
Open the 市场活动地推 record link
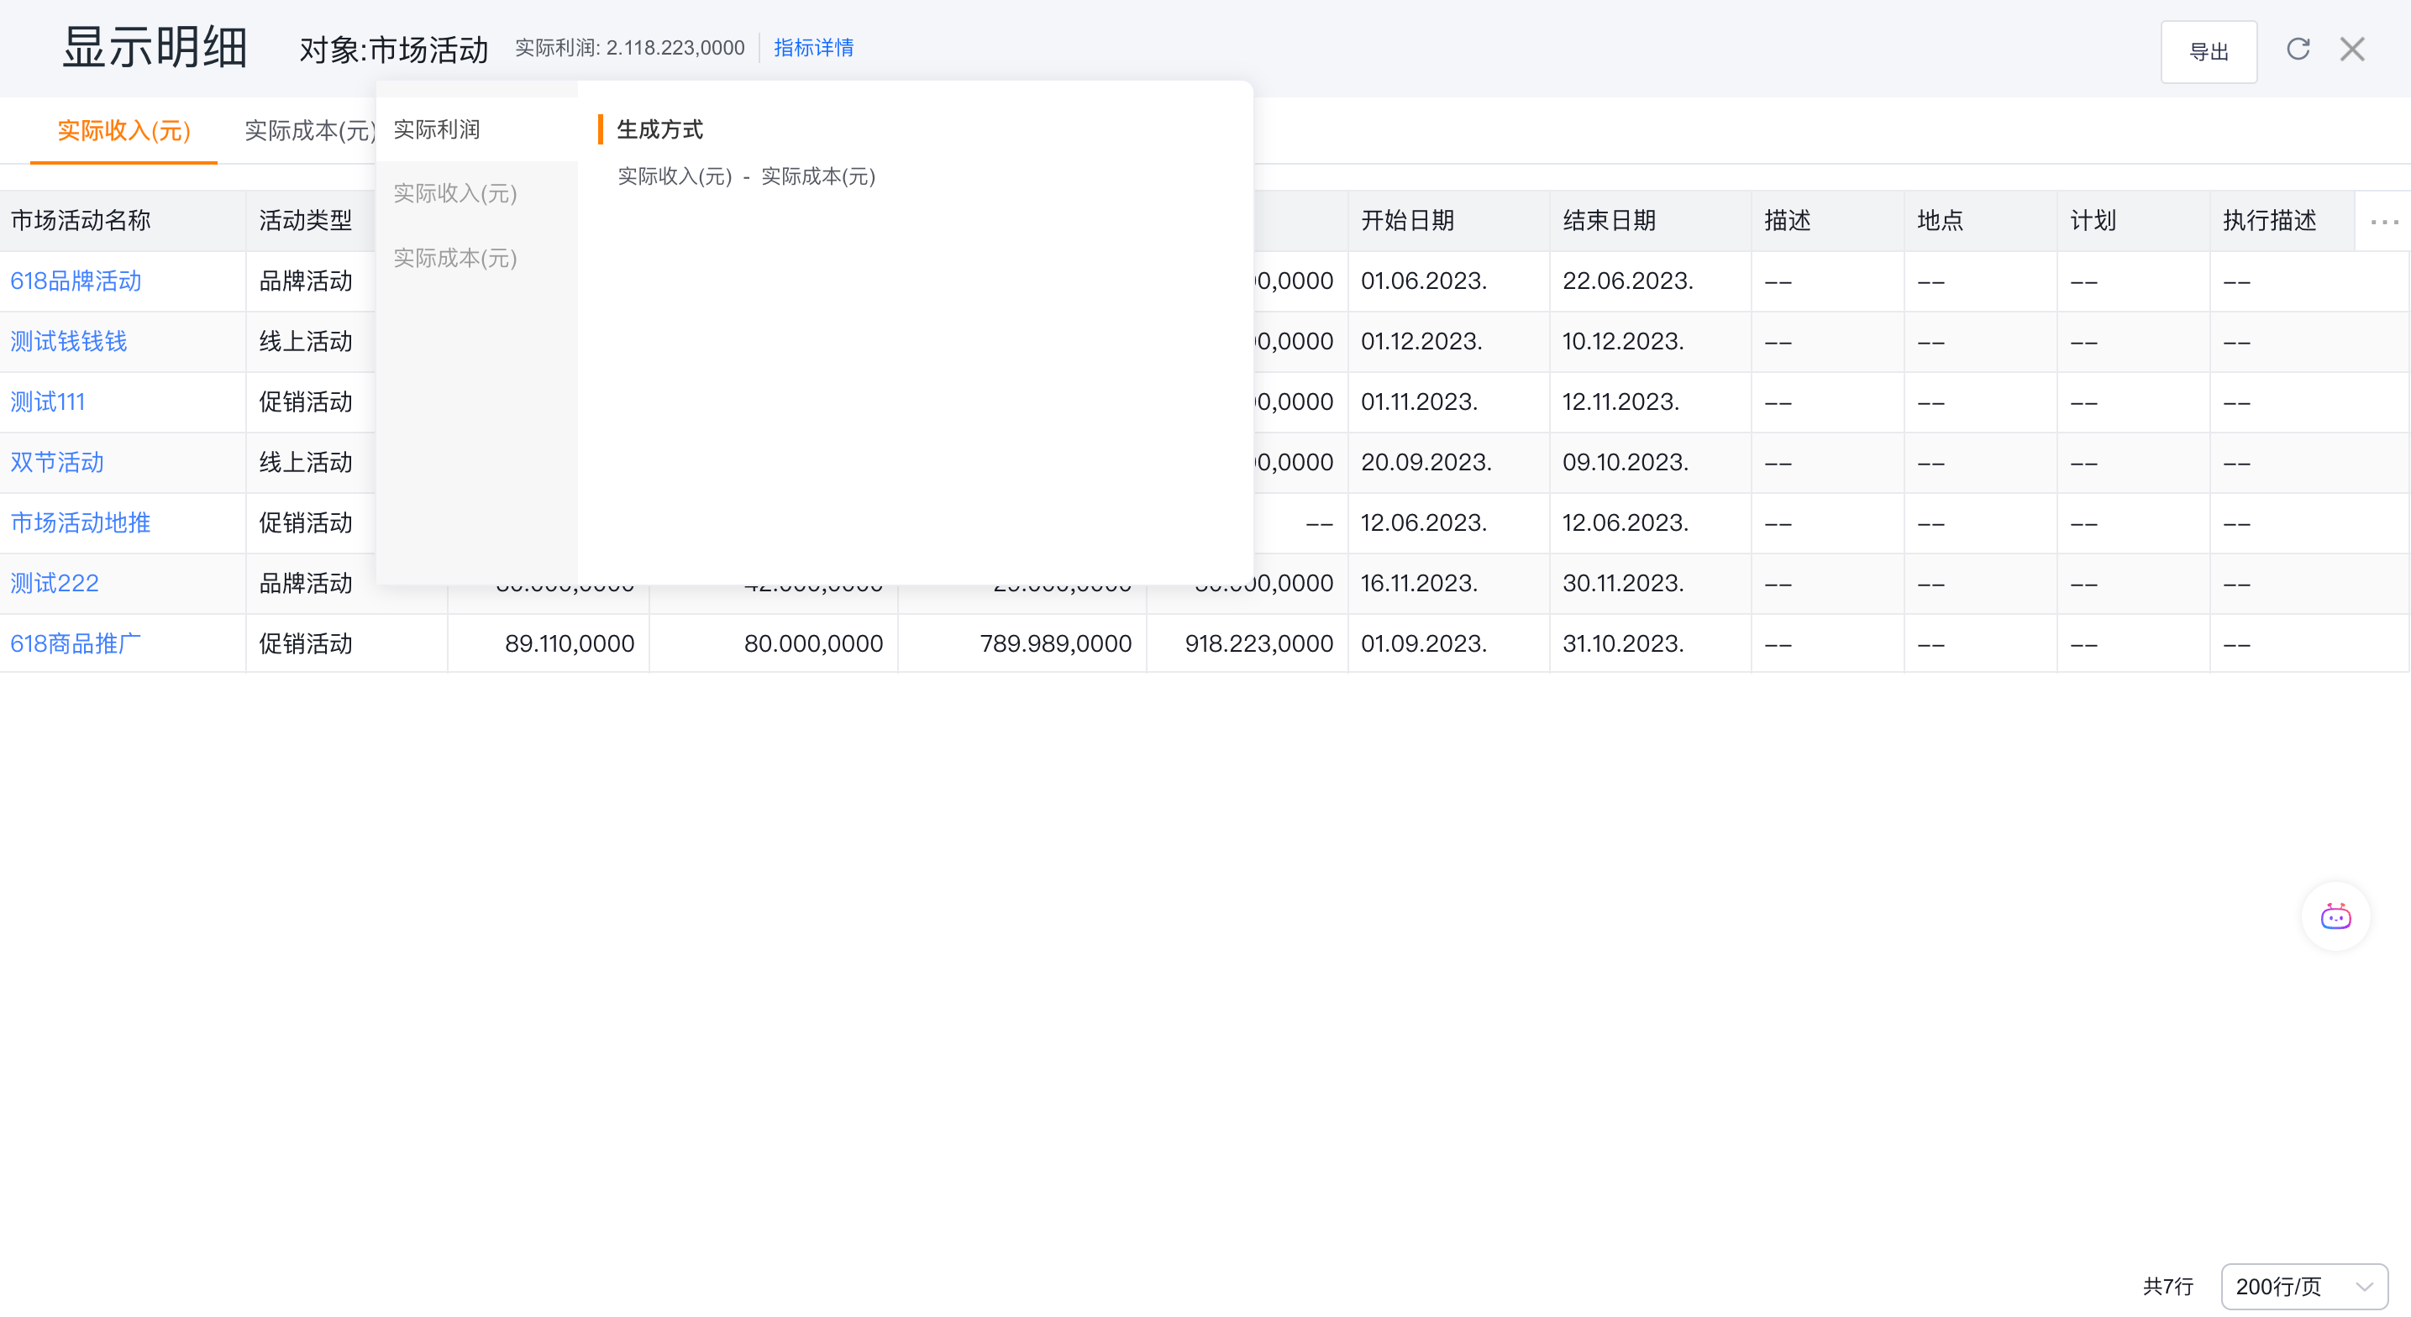coord(81,522)
